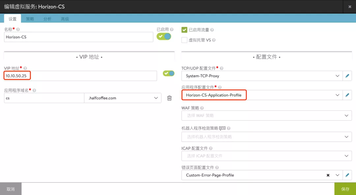Open help icon next to 错误页面配置文件
356x195 pixels.
[x=217, y=168]
